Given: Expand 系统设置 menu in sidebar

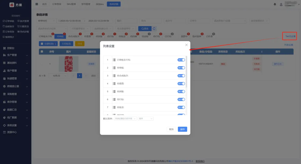Looking at the screenshot, I should pos(16,125).
